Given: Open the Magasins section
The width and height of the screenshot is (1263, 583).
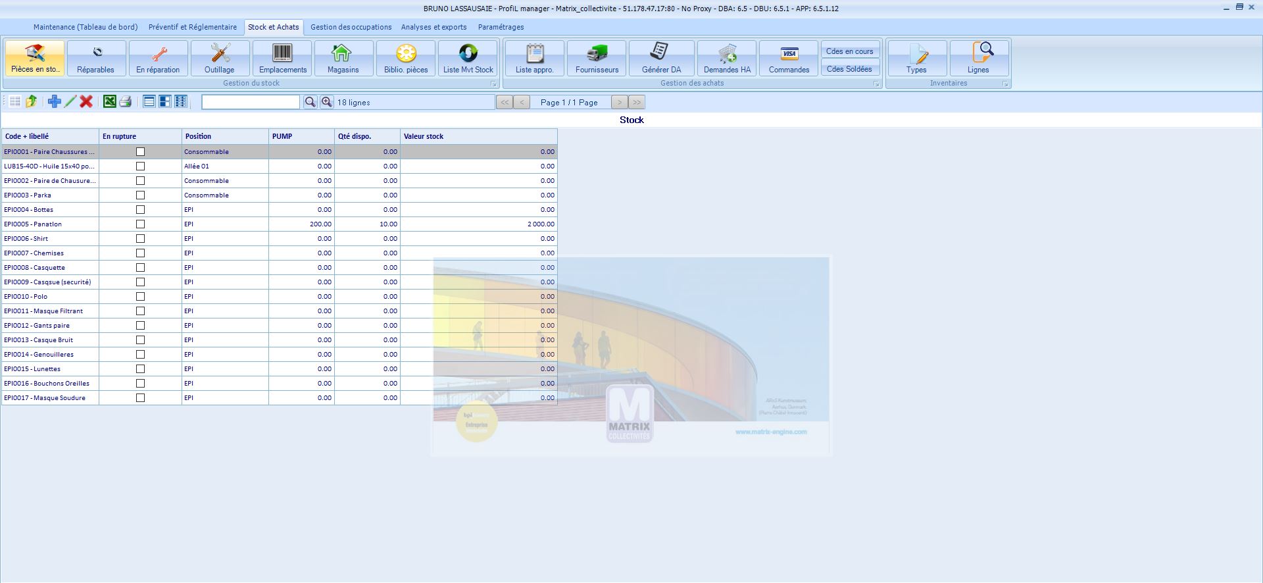Looking at the screenshot, I should [x=343, y=58].
